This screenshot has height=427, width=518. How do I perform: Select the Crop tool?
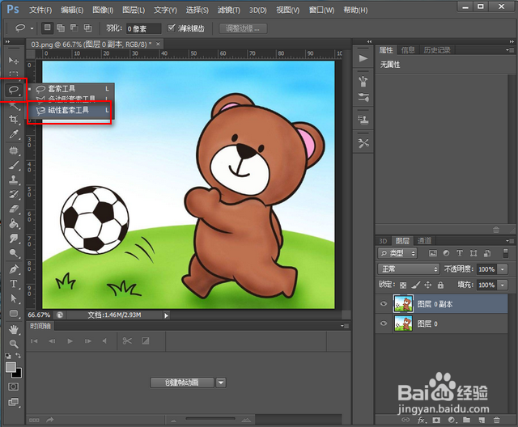click(14, 119)
